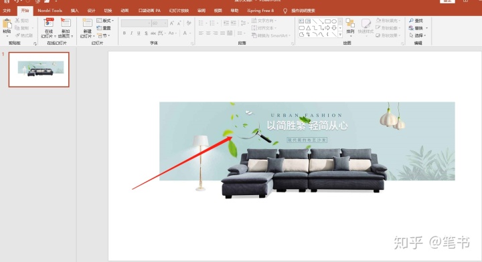This screenshot has height=262, width=482.
Task: Click the 新加动画页 add animation page icon
Action: tap(66, 23)
